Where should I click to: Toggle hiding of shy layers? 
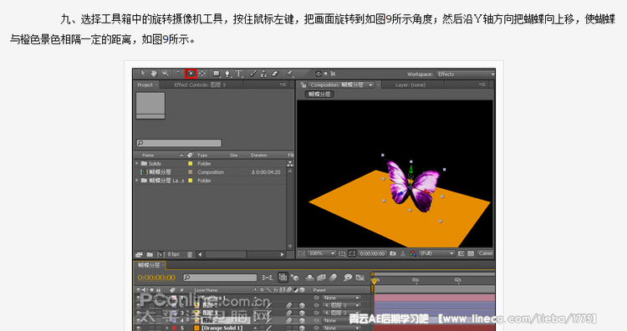(x=309, y=278)
